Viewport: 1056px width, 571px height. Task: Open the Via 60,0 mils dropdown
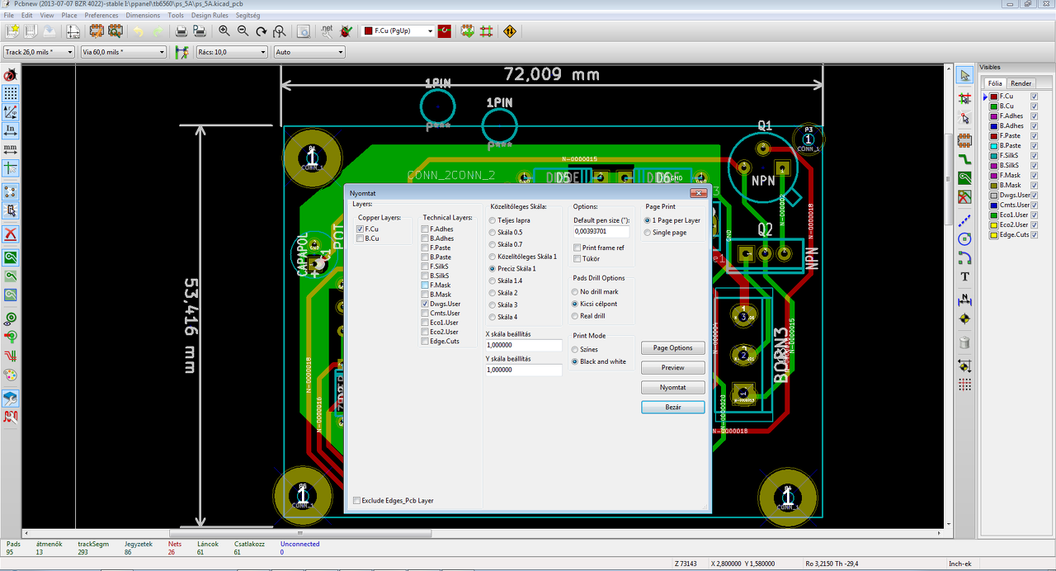(x=123, y=52)
